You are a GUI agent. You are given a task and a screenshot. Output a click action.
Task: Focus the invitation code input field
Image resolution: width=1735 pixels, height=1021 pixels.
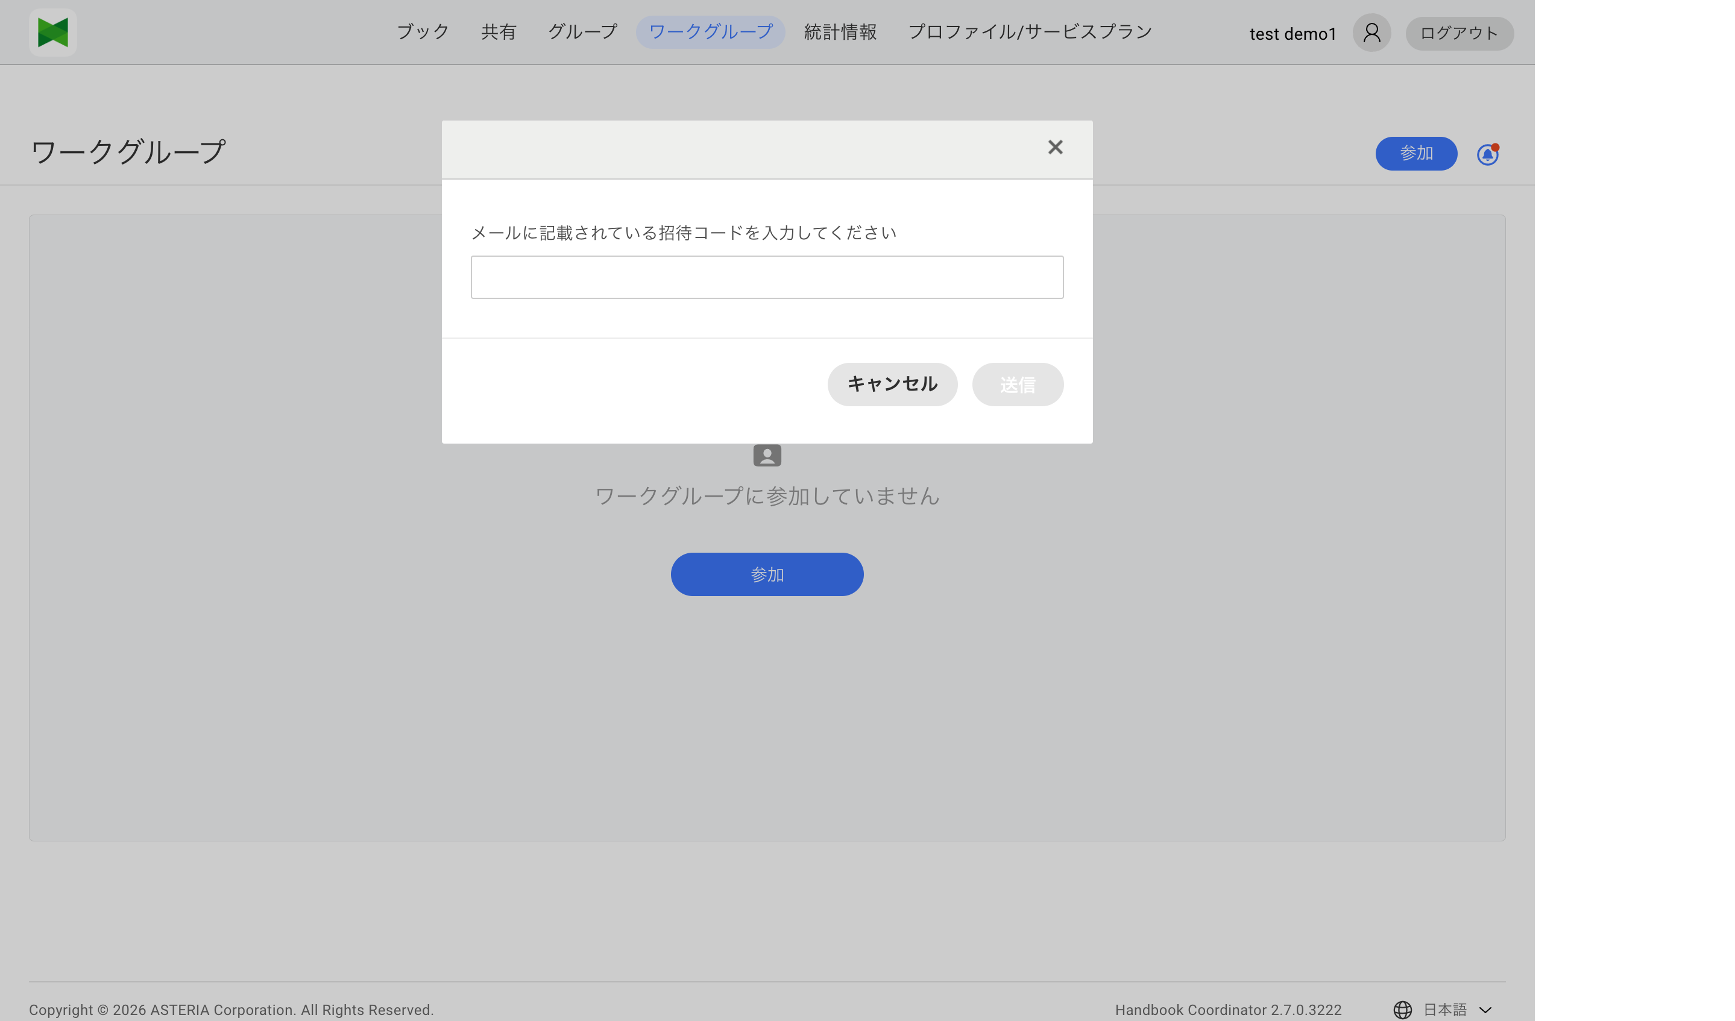767,277
